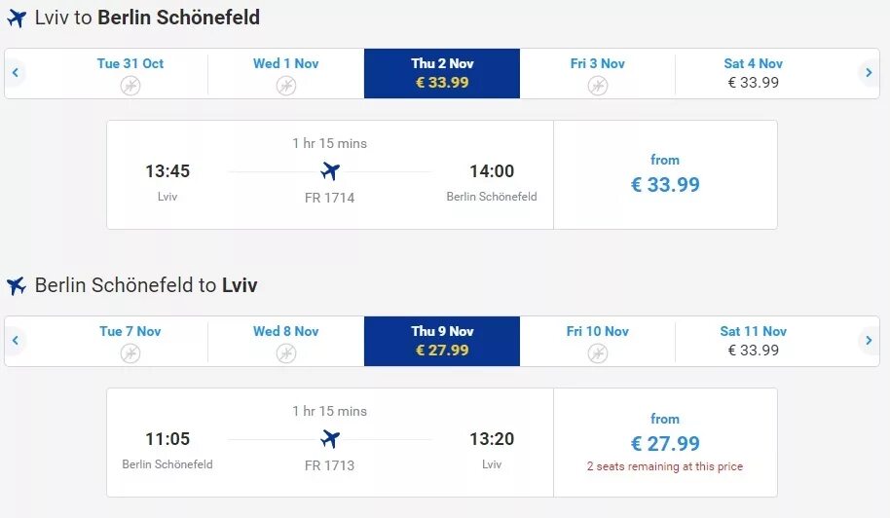Click the no-flight icon under Wed 8 Nov
This screenshot has height=518, width=890.
[285, 353]
